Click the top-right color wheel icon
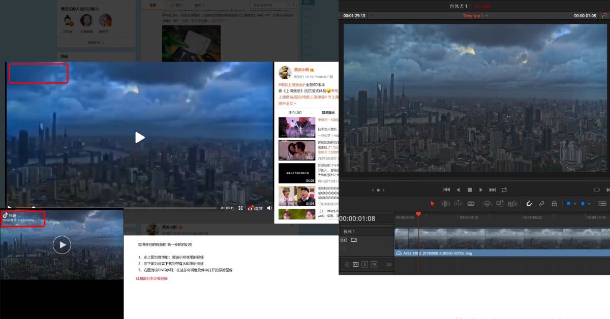The width and height of the screenshot is (610, 319). point(604,15)
